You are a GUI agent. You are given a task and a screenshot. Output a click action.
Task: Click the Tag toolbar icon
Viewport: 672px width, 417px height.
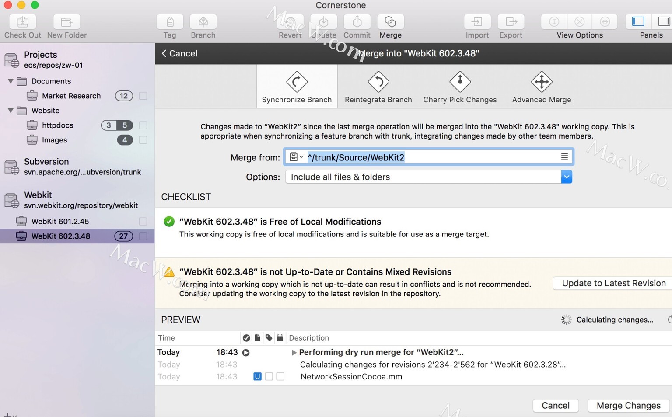170,21
